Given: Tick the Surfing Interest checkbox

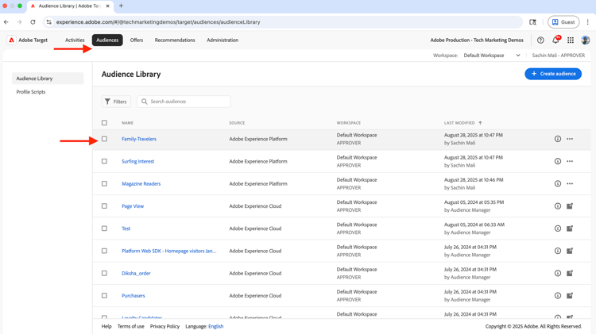Looking at the screenshot, I should click(104, 161).
